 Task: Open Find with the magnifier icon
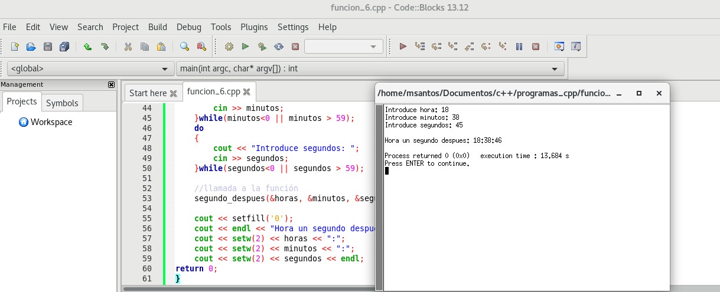point(184,47)
